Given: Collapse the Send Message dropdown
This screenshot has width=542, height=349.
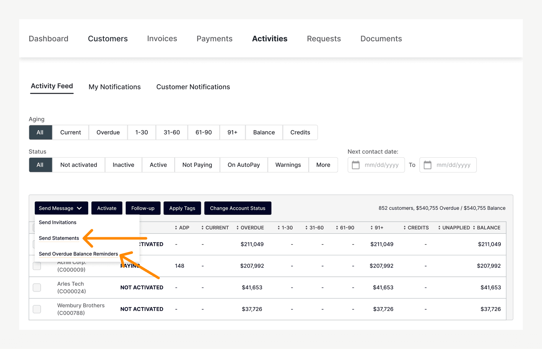Looking at the screenshot, I should pyautogui.click(x=61, y=208).
